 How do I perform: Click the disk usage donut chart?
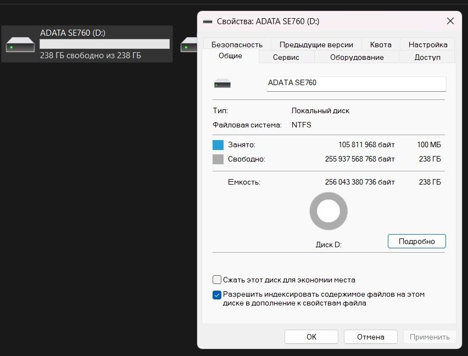[328, 211]
